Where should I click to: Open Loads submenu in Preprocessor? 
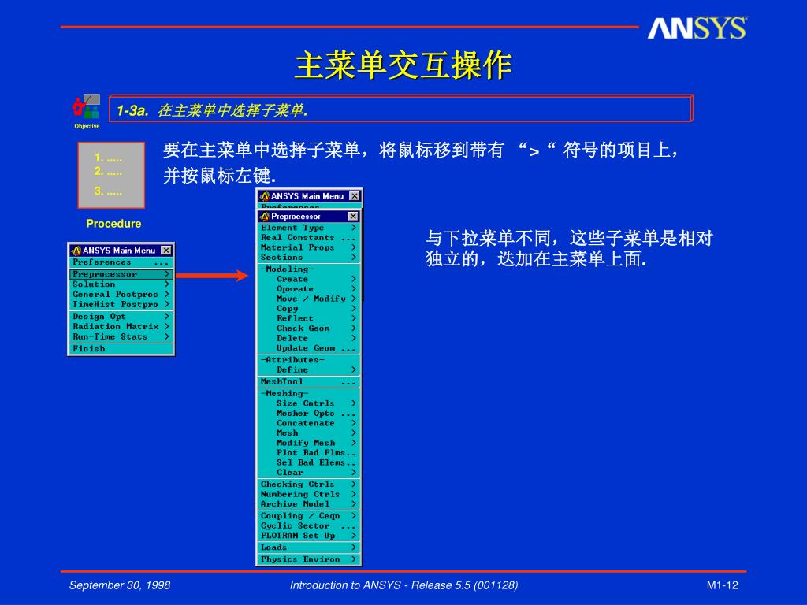tap(308, 547)
